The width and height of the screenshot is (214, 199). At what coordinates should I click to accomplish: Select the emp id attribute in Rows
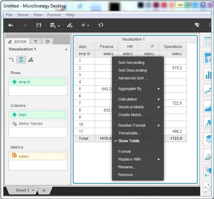[x=38, y=82]
